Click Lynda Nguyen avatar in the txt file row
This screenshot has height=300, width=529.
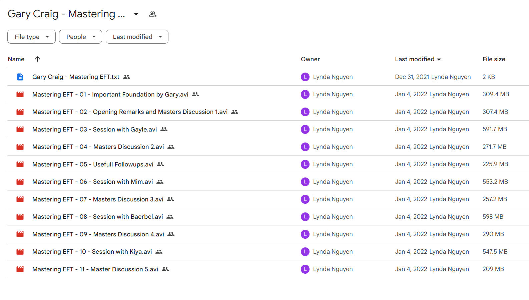tap(305, 77)
